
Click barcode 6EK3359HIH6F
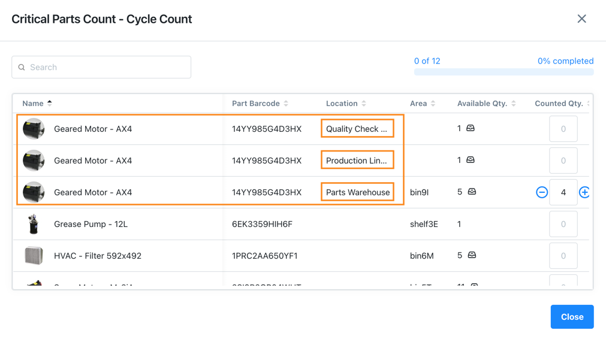[262, 224]
